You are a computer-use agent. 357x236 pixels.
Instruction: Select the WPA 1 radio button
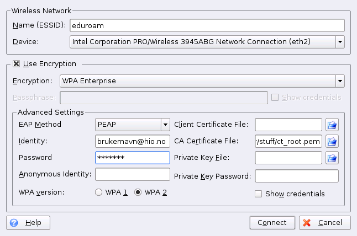(98, 192)
